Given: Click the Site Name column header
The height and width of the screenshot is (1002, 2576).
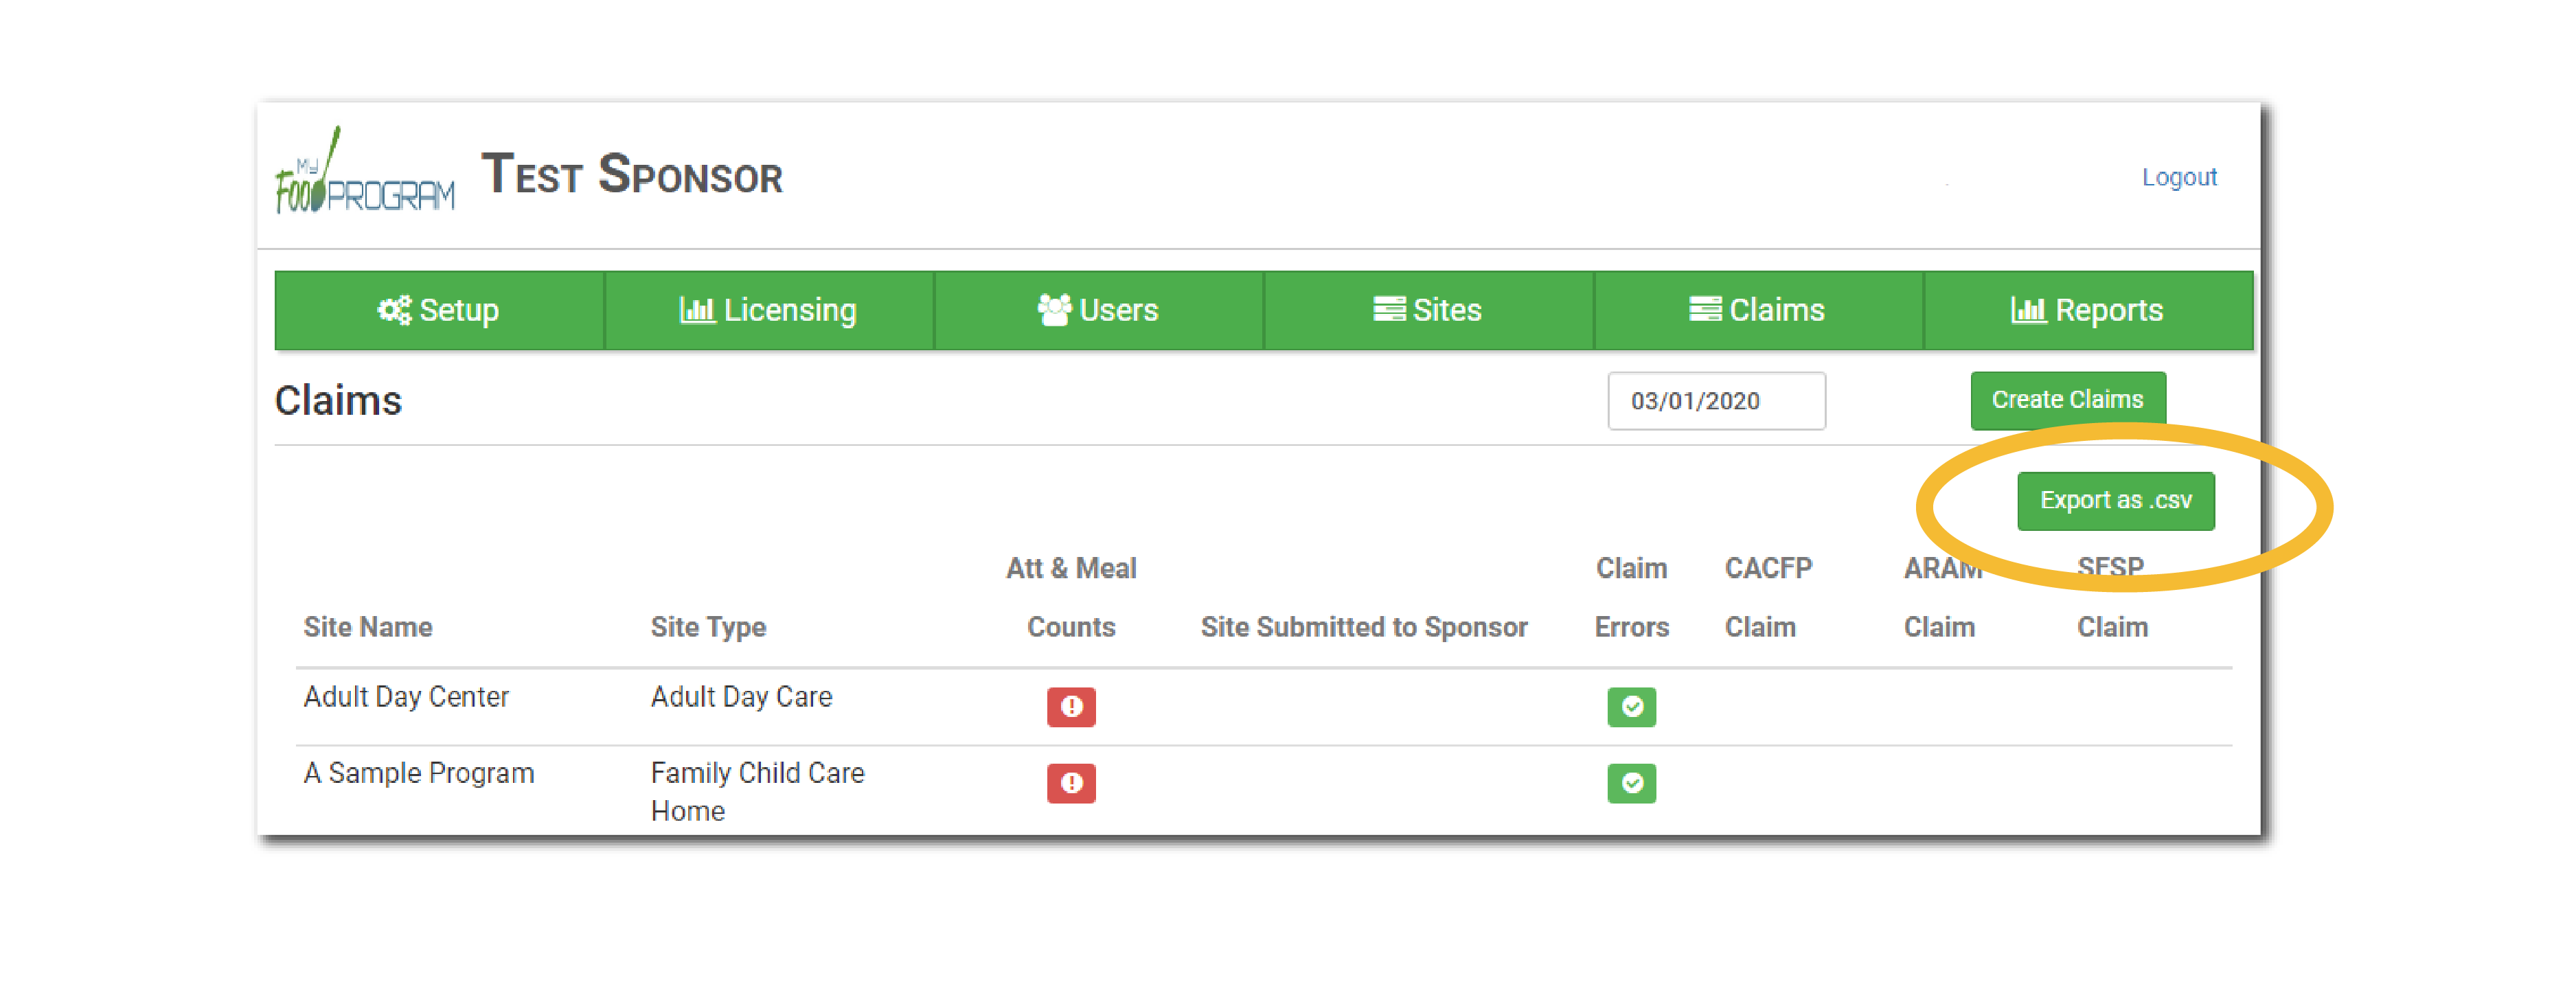Looking at the screenshot, I should 367,627.
